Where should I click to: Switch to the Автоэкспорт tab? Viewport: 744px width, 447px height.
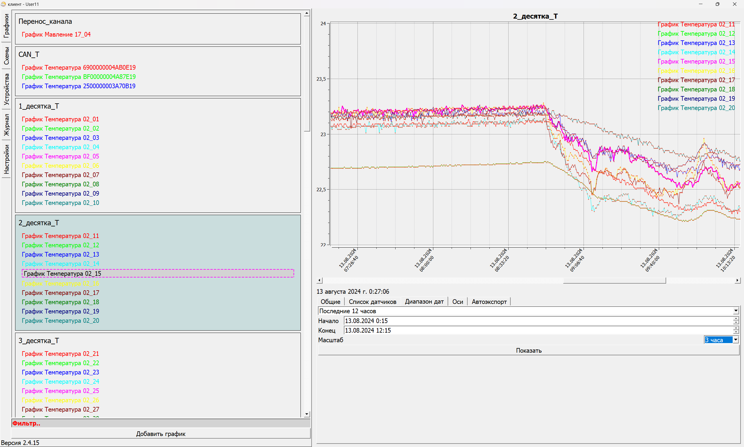(x=489, y=302)
